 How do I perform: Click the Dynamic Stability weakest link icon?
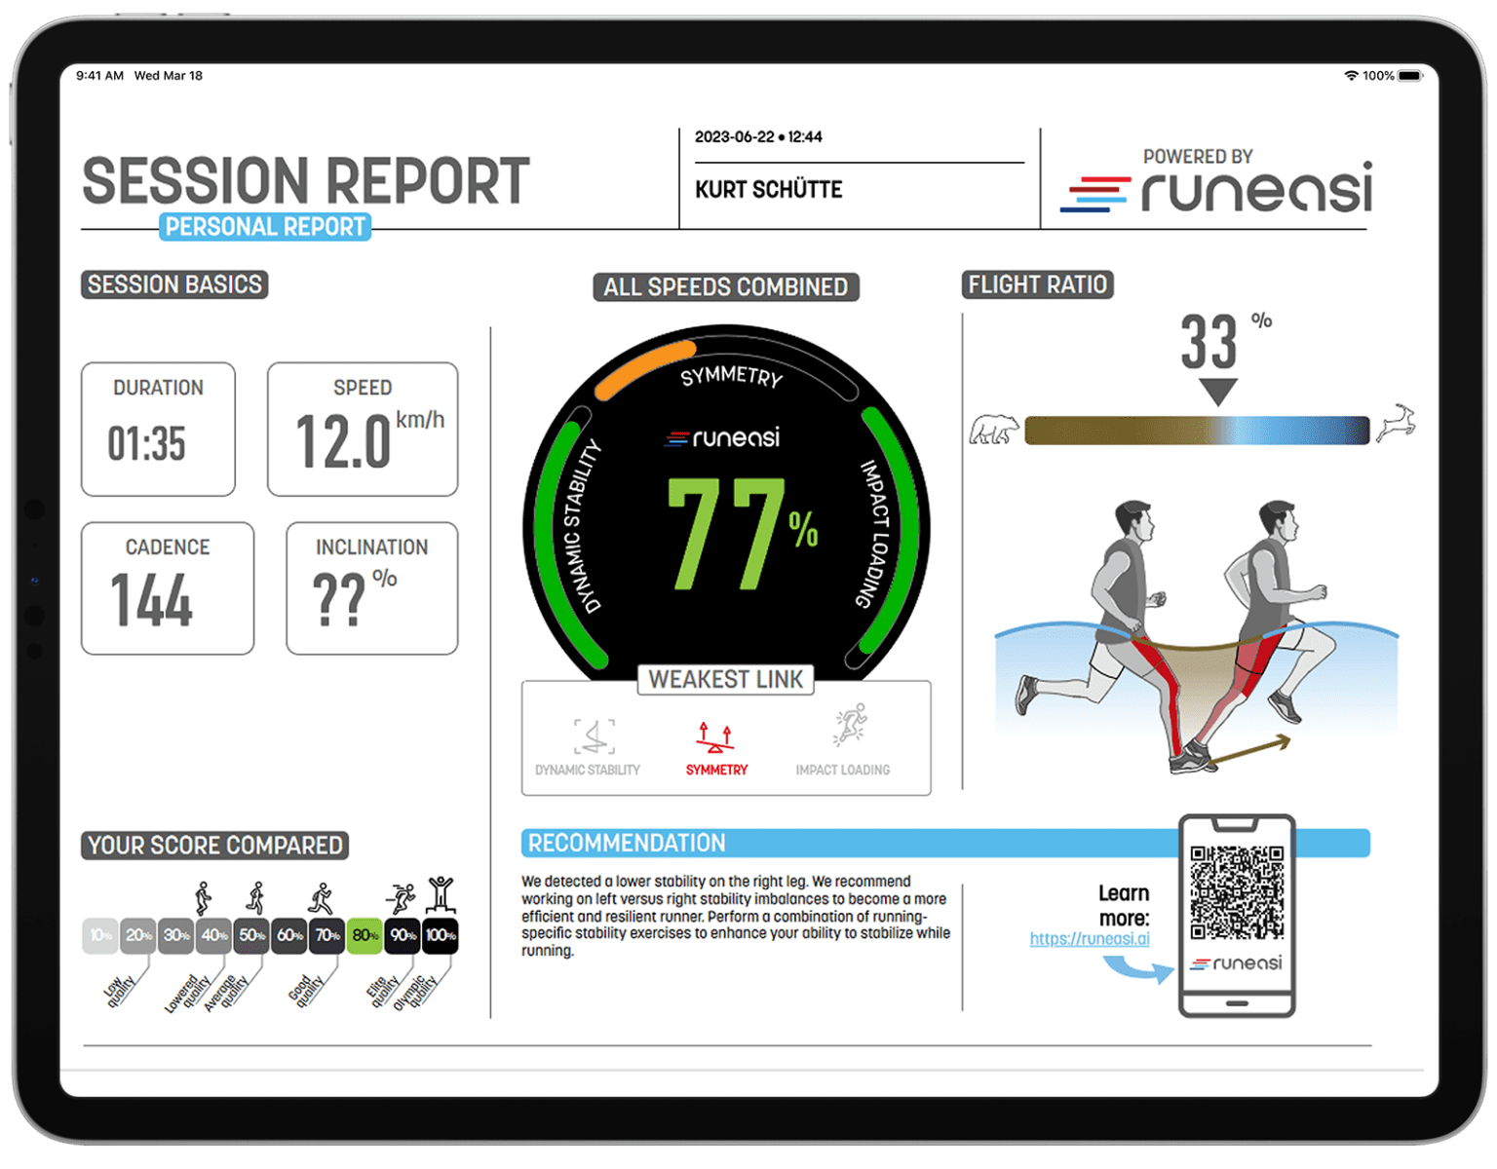pyautogui.click(x=594, y=736)
